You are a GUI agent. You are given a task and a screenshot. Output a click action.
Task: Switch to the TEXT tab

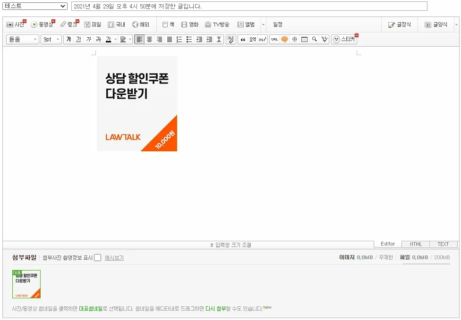(x=444, y=244)
